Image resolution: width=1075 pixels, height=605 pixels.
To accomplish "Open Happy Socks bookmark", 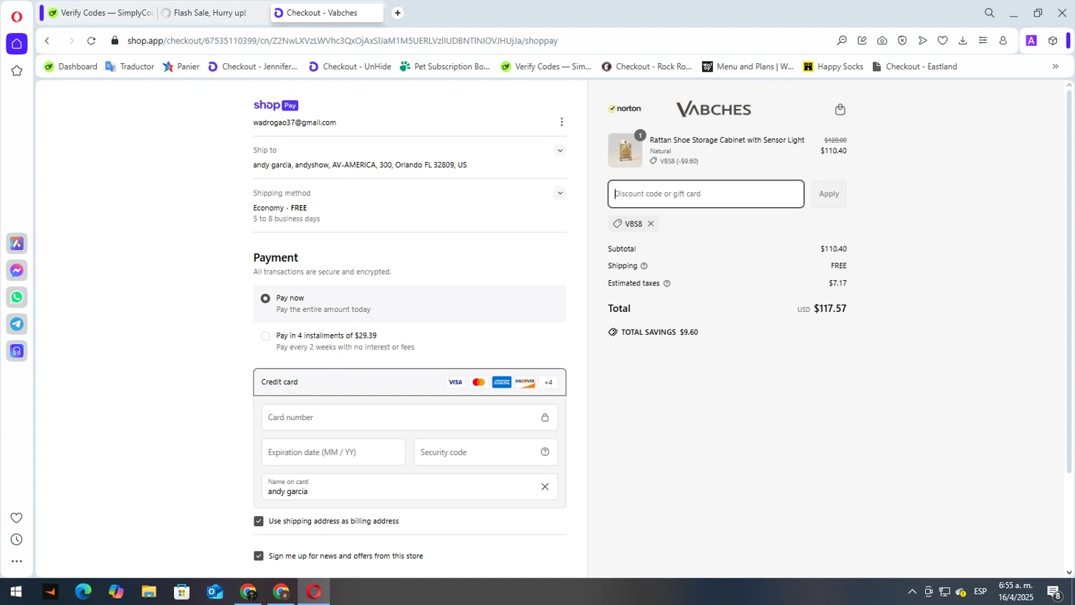I will click(833, 67).
